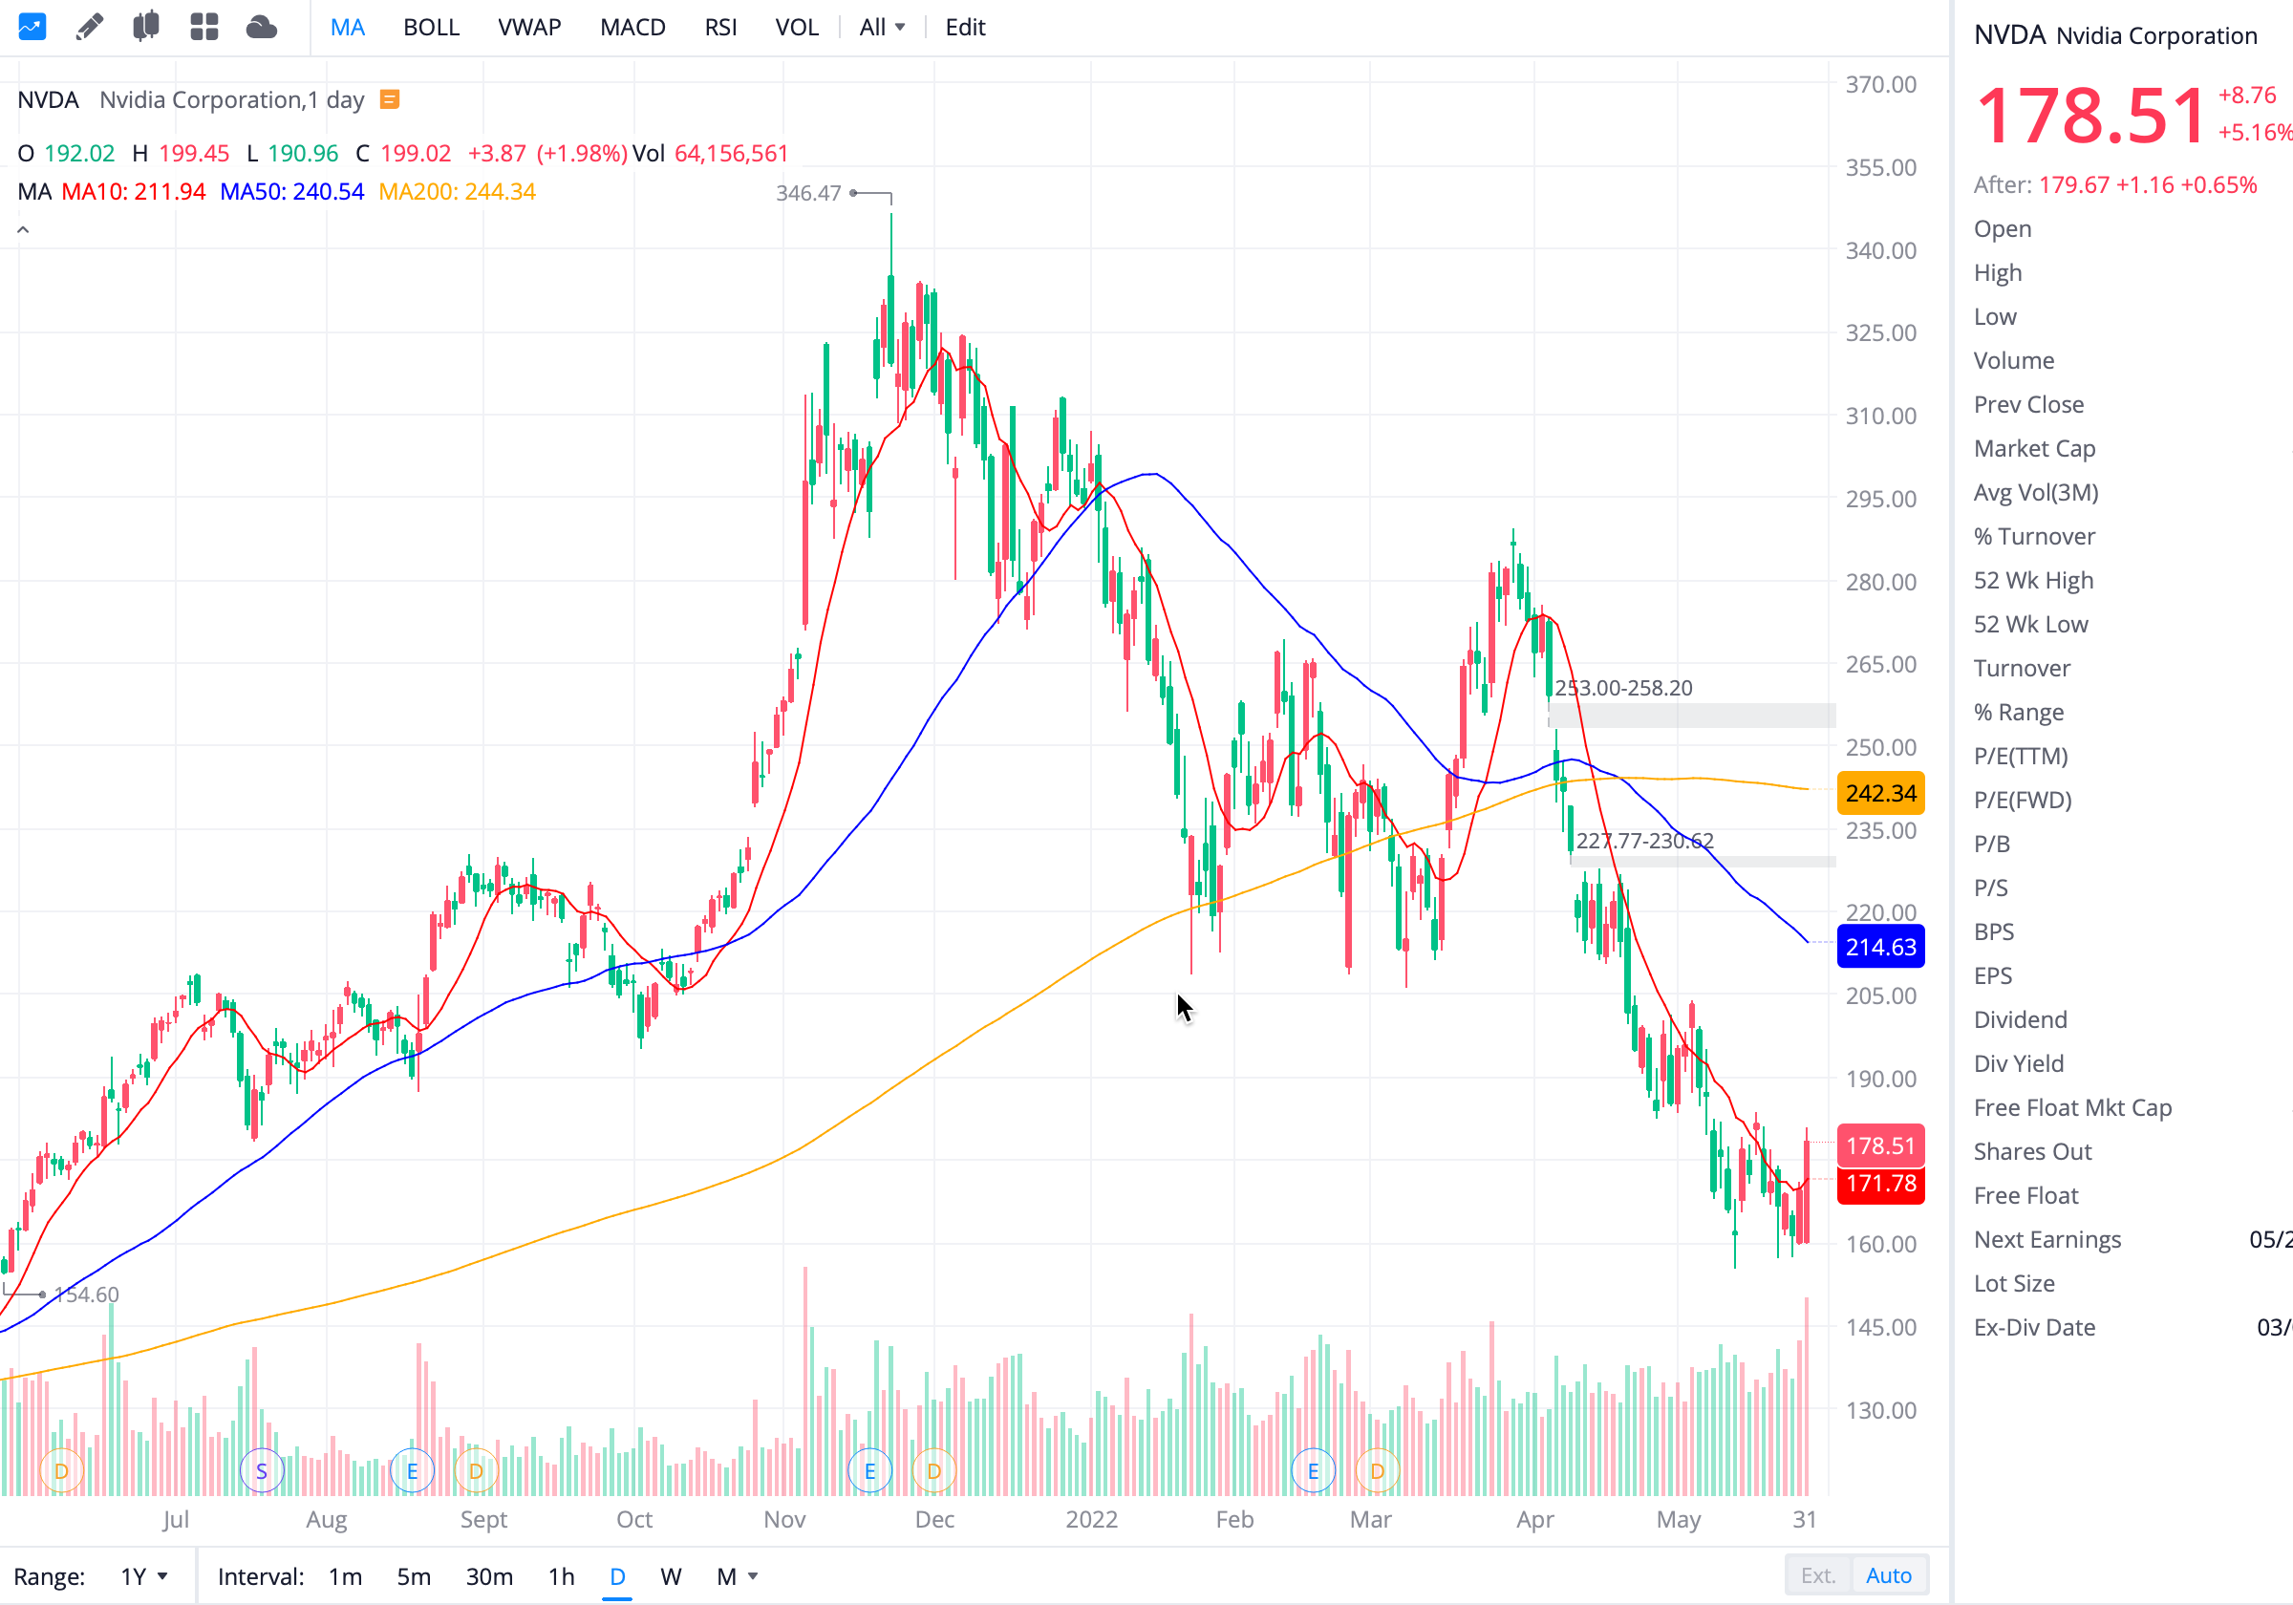Click the orange 242.34 MA200 price label
Screen dimensions: 2293x1605
[x=1880, y=793]
